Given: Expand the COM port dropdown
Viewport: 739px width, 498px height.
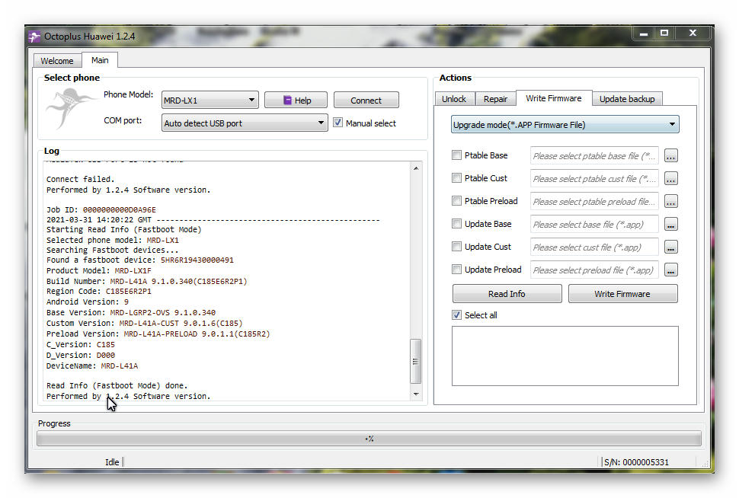Looking at the screenshot, I should point(244,123).
